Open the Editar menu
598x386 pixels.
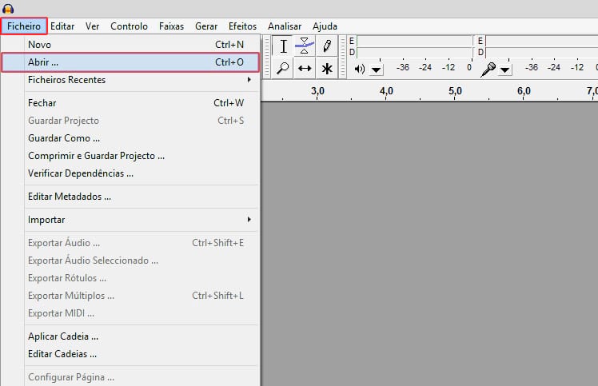[62, 26]
